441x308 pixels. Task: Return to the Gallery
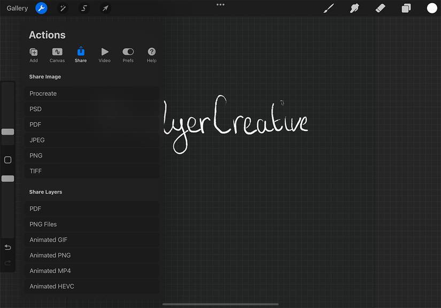[x=16, y=8]
